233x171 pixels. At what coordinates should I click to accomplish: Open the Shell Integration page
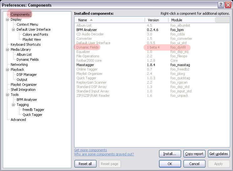click(x=23, y=90)
